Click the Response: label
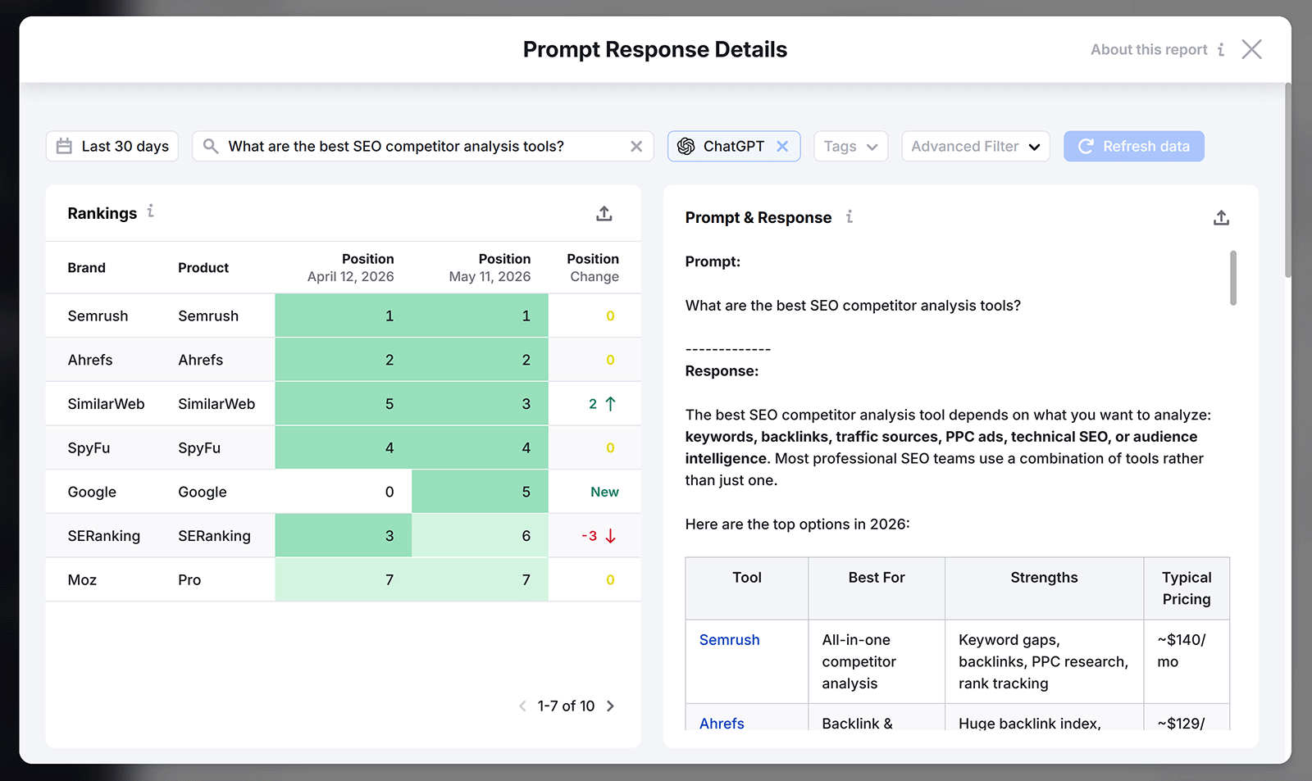Image resolution: width=1312 pixels, height=781 pixels. coord(722,371)
